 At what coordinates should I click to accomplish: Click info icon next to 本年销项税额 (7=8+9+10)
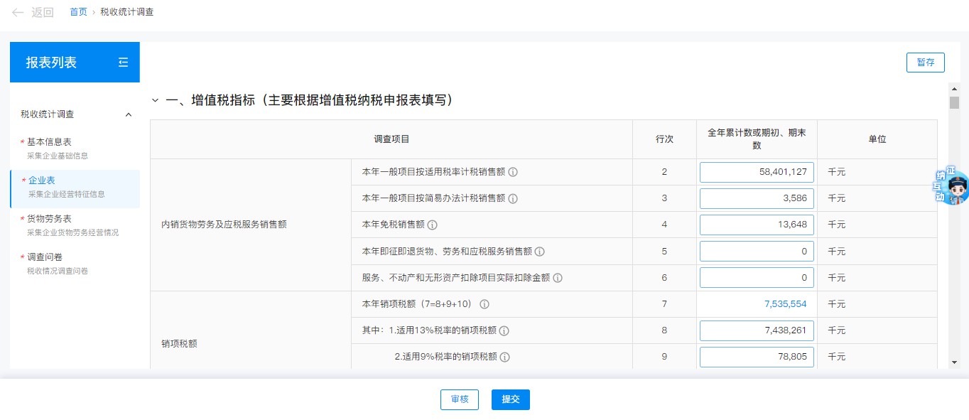coord(484,304)
